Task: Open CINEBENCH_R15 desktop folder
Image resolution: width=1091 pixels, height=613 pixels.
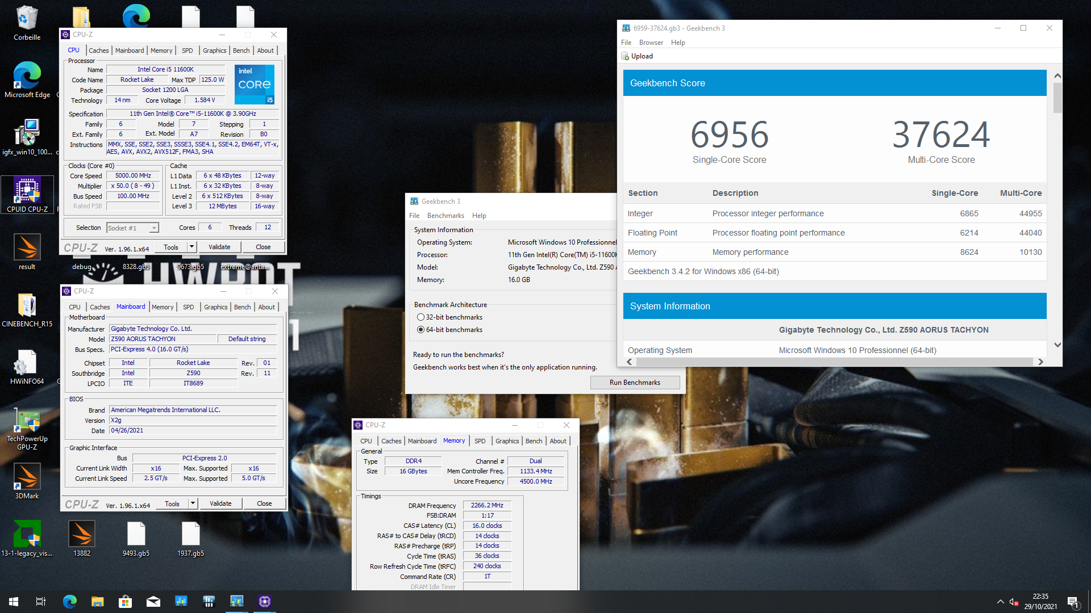Action: [x=27, y=309]
